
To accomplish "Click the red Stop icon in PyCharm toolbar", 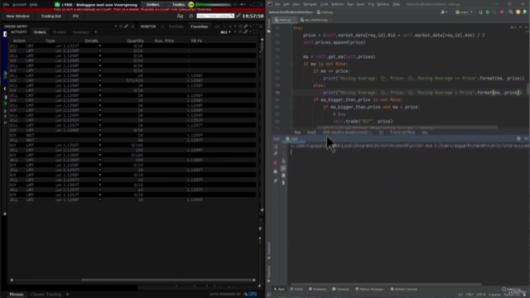I will (502, 12).
